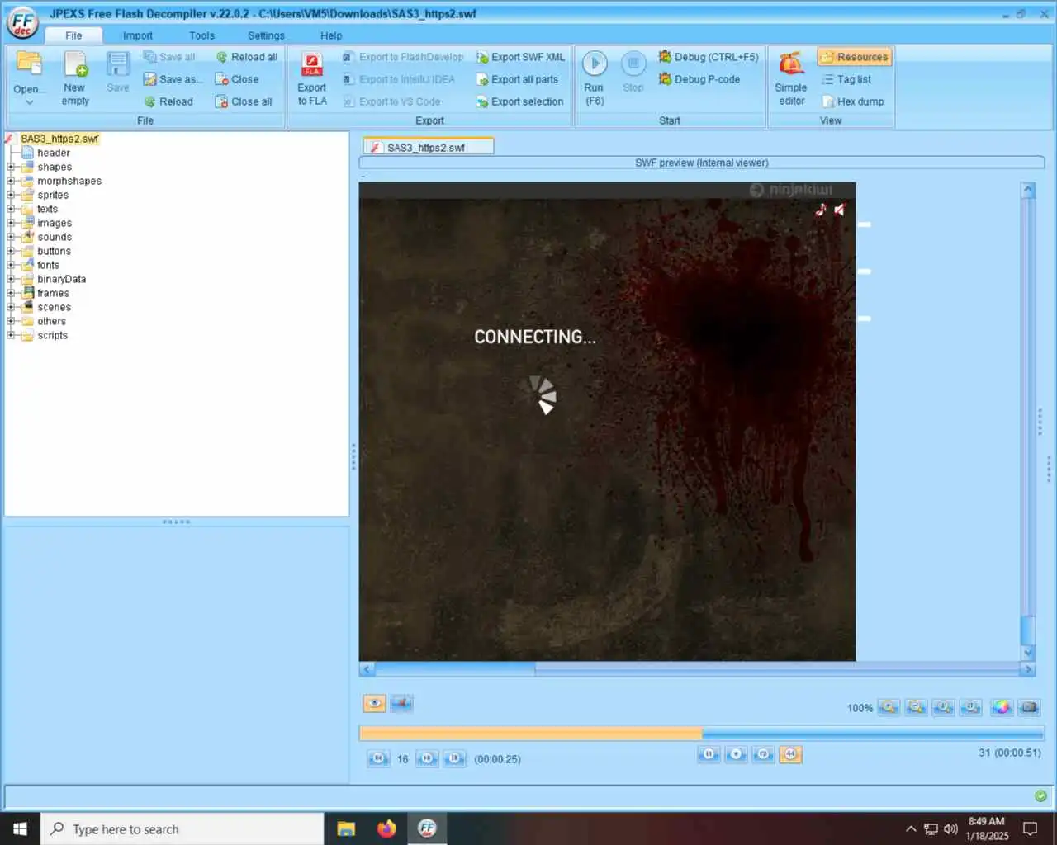Expand the sprites tree node
1057x845 pixels.
(11, 195)
